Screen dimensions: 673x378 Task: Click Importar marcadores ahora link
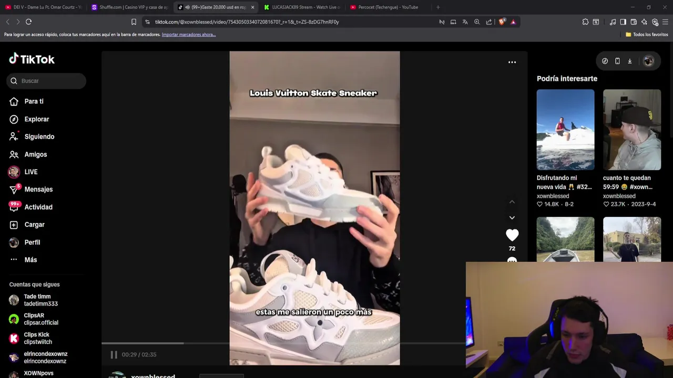[189, 35]
